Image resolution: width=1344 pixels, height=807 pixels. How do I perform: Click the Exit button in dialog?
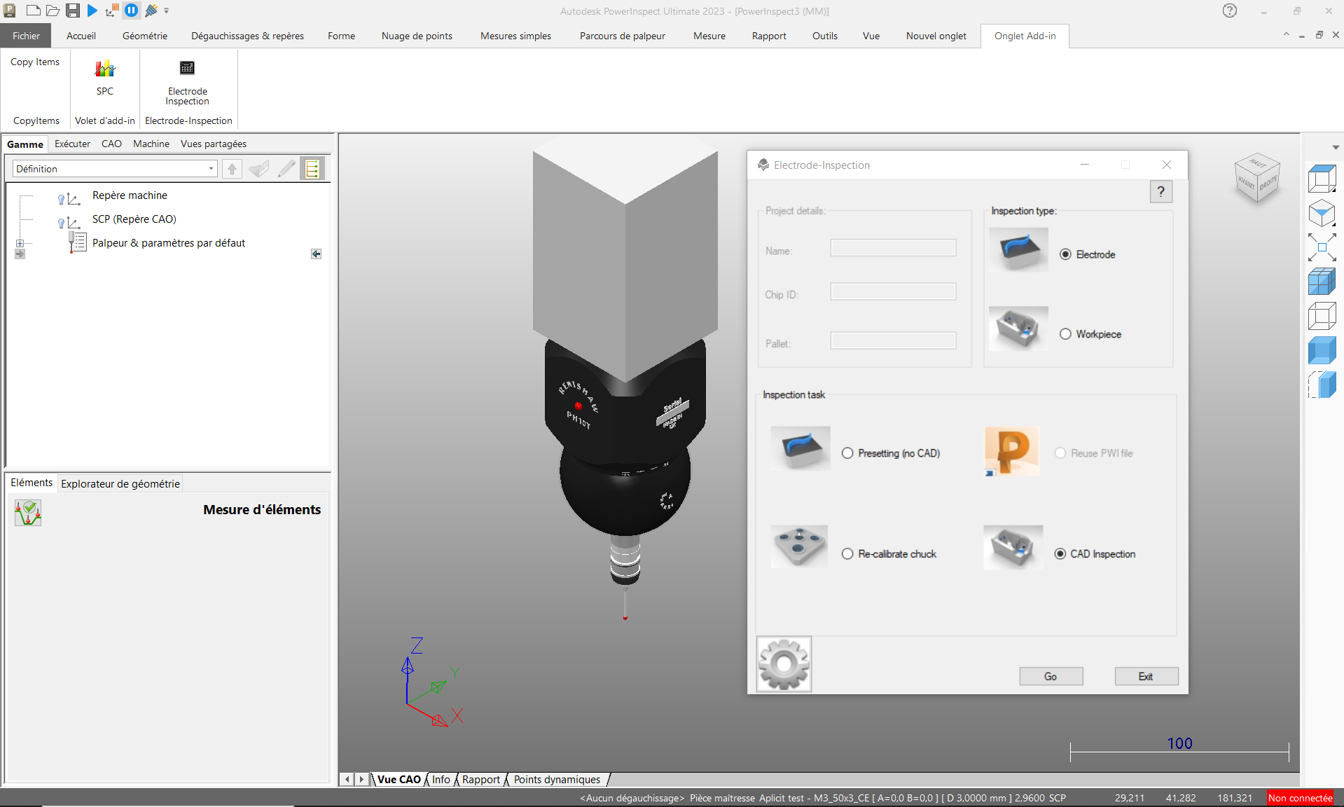1146,676
